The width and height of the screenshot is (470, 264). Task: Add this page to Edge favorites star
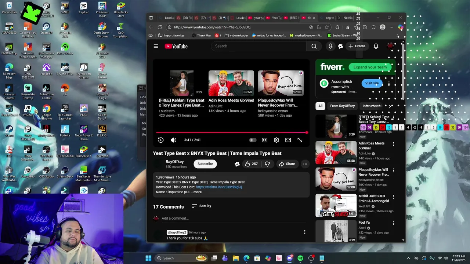[x=327, y=27]
